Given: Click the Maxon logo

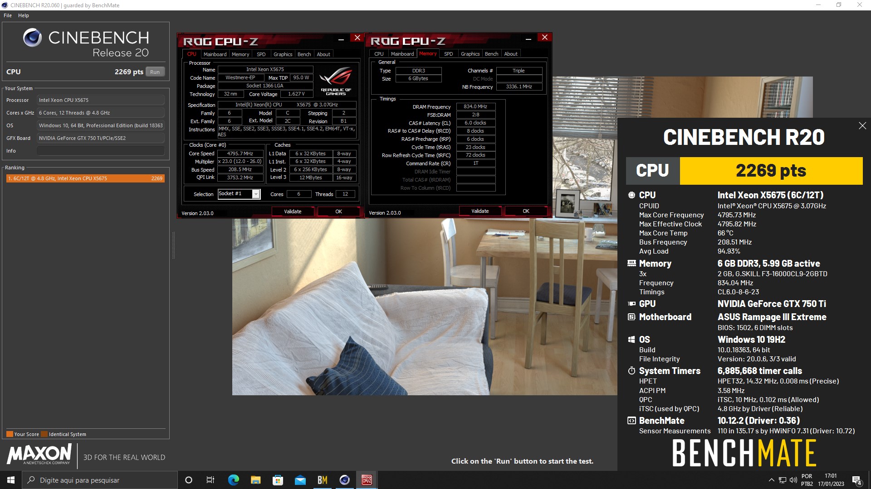Looking at the screenshot, I should coord(39,454).
